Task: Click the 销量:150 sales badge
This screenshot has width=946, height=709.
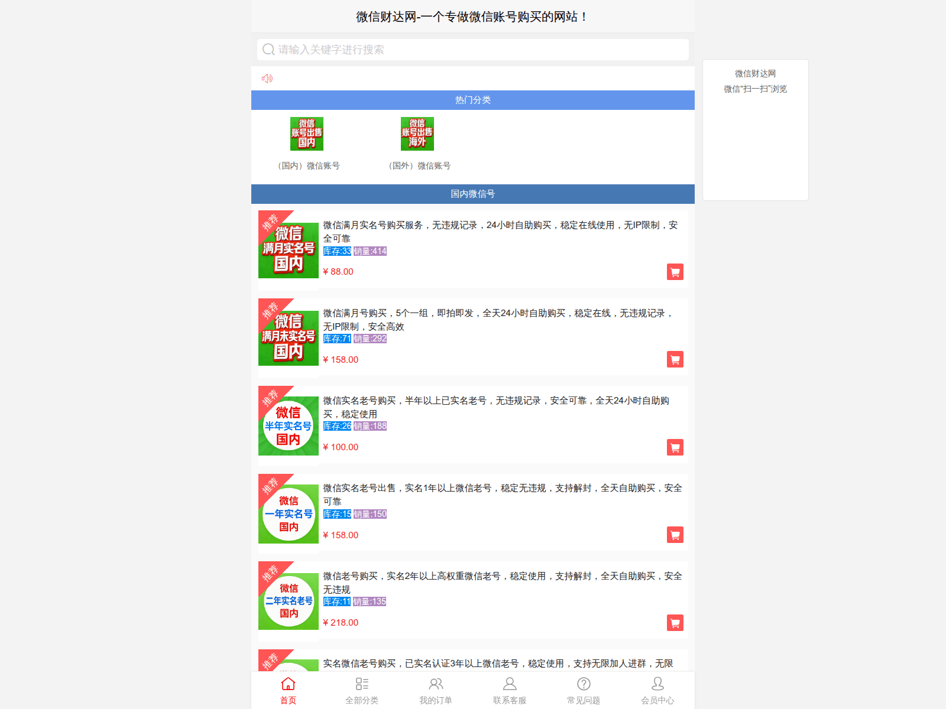Action: tap(370, 514)
